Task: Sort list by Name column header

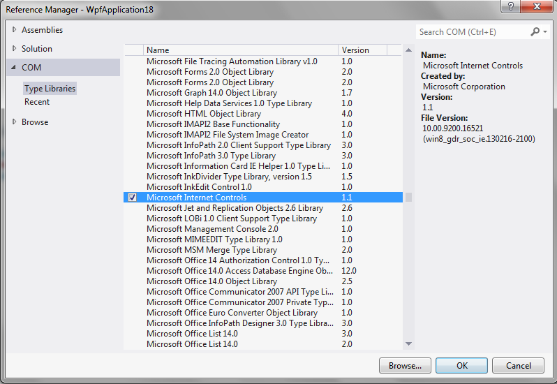Action: pos(241,50)
